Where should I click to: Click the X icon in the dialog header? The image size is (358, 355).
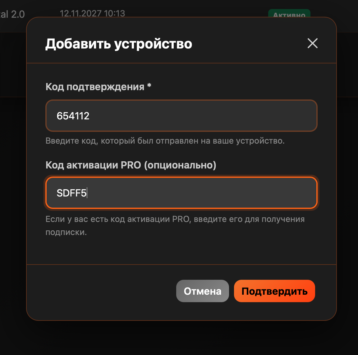pyautogui.click(x=313, y=44)
